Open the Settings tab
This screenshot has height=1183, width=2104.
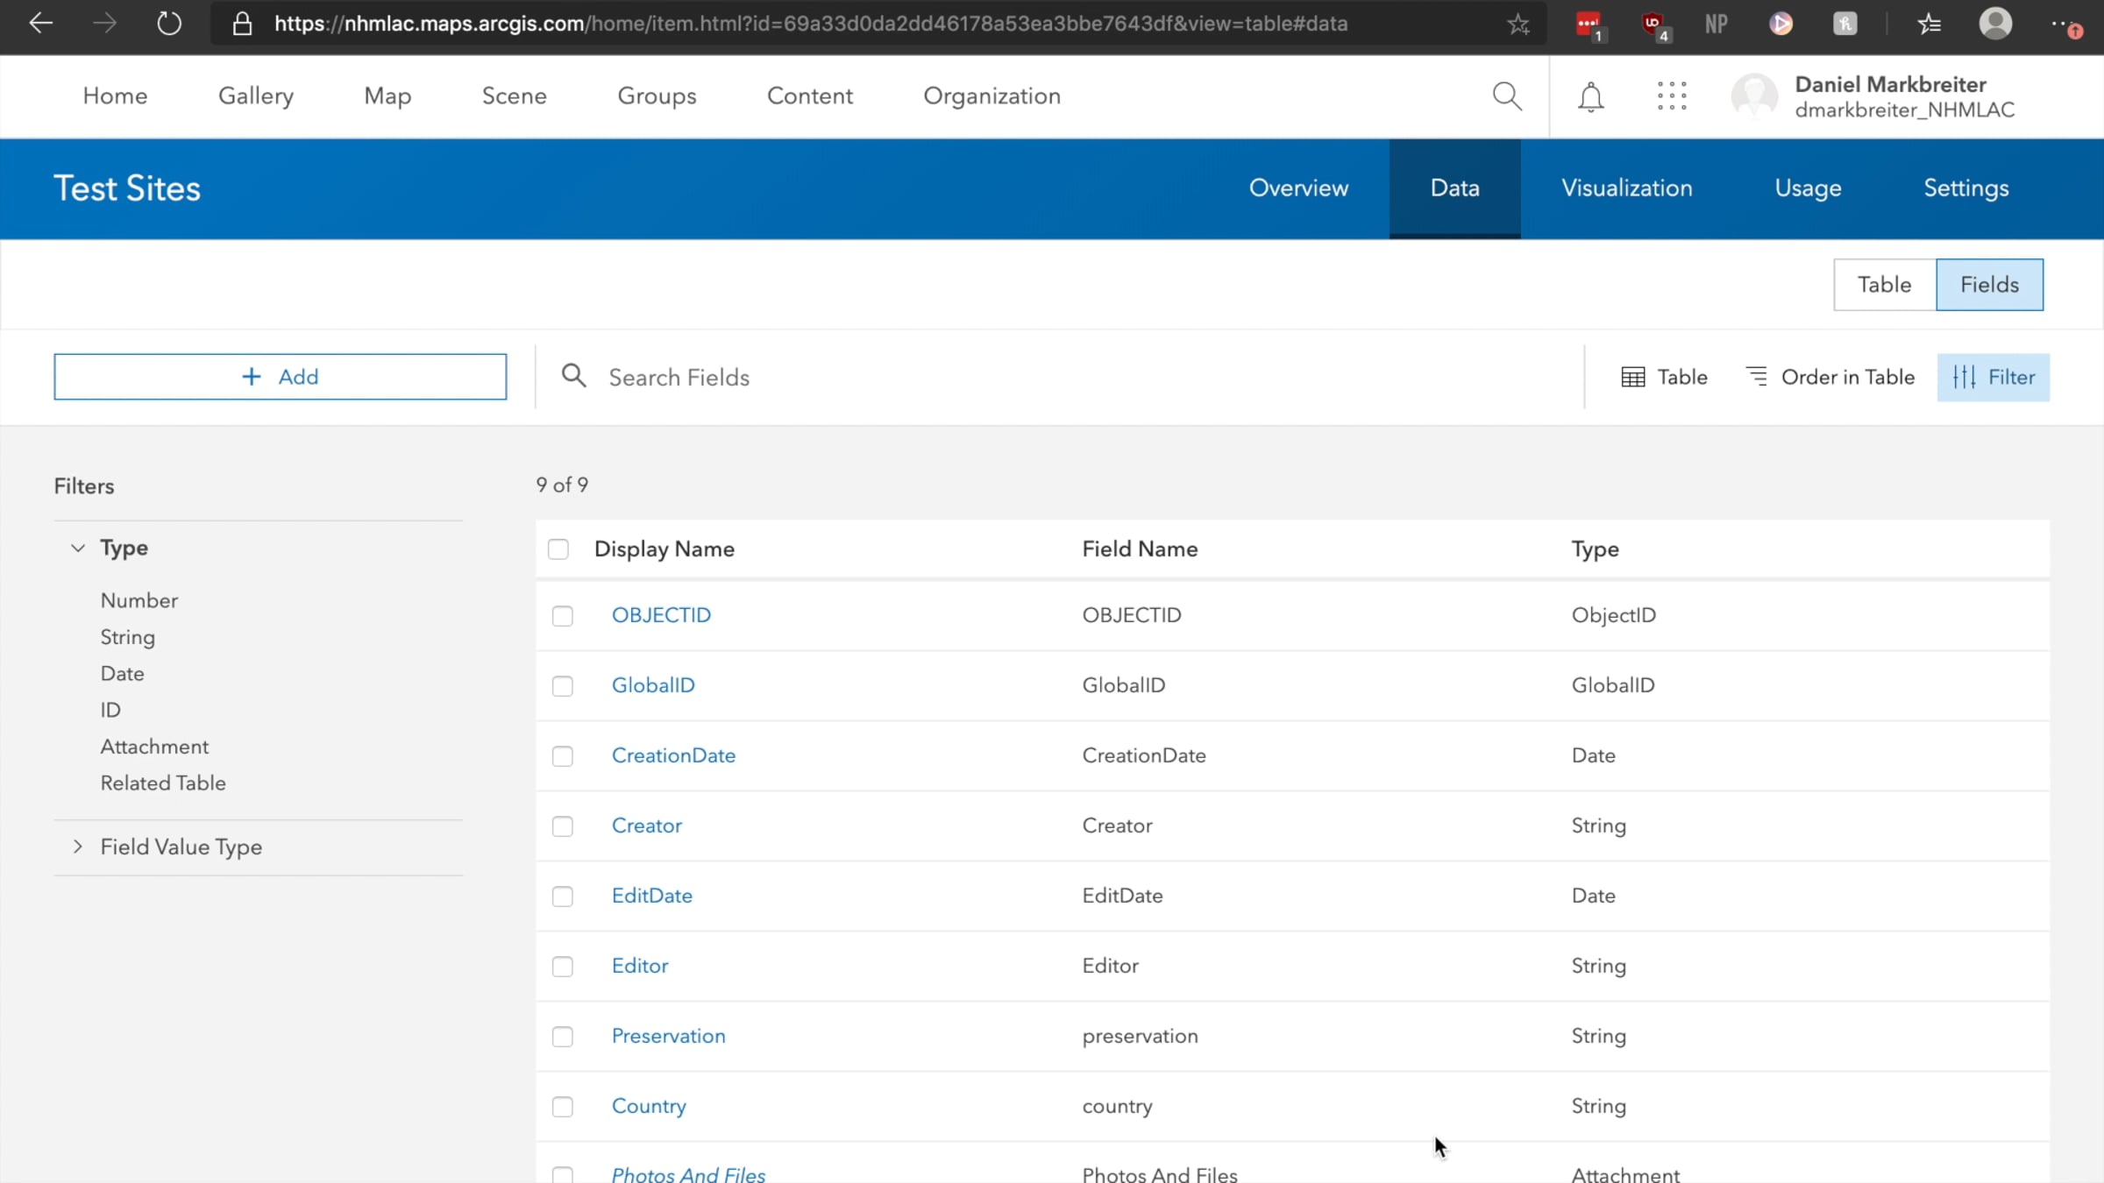click(x=1965, y=188)
